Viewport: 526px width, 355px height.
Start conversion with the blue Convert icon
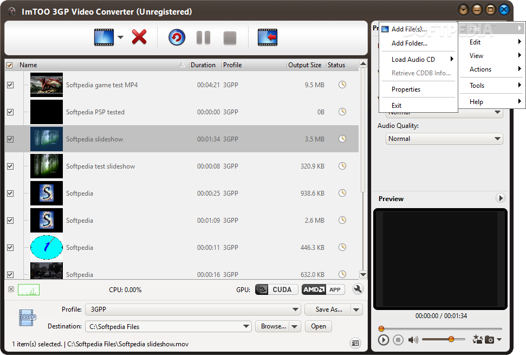177,37
